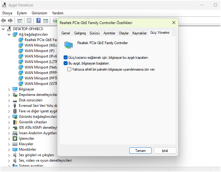221x172 pixels.
Task: Click the Ses girişleri ve çıkışları speaker icon
Action: (15, 155)
